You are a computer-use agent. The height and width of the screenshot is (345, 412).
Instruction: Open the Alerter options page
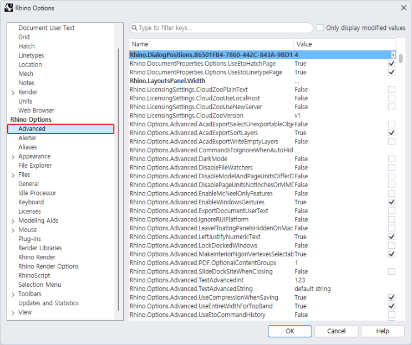[x=27, y=138]
